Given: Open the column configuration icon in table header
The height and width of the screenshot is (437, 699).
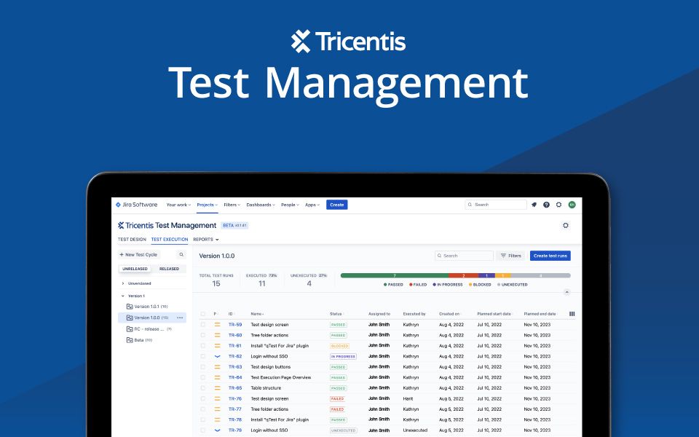Looking at the screenshot, I should point(572,314).
